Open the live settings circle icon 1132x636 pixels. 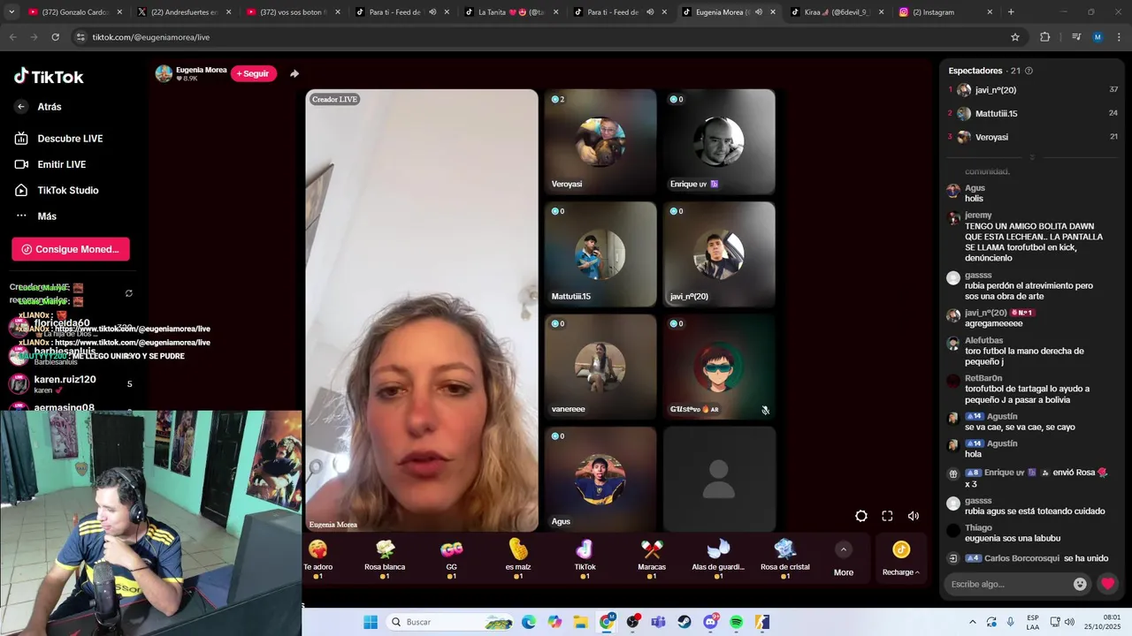point(861,516)
